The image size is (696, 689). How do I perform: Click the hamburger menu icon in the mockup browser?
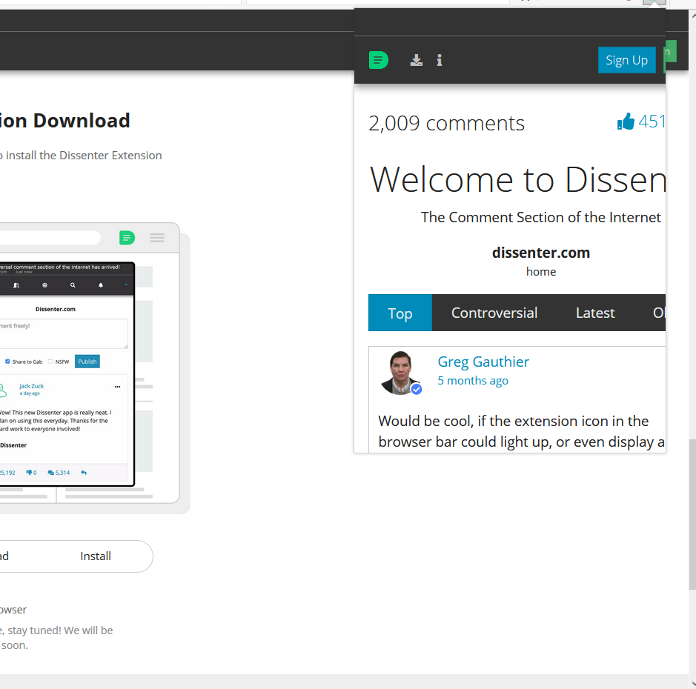(156, 238)
